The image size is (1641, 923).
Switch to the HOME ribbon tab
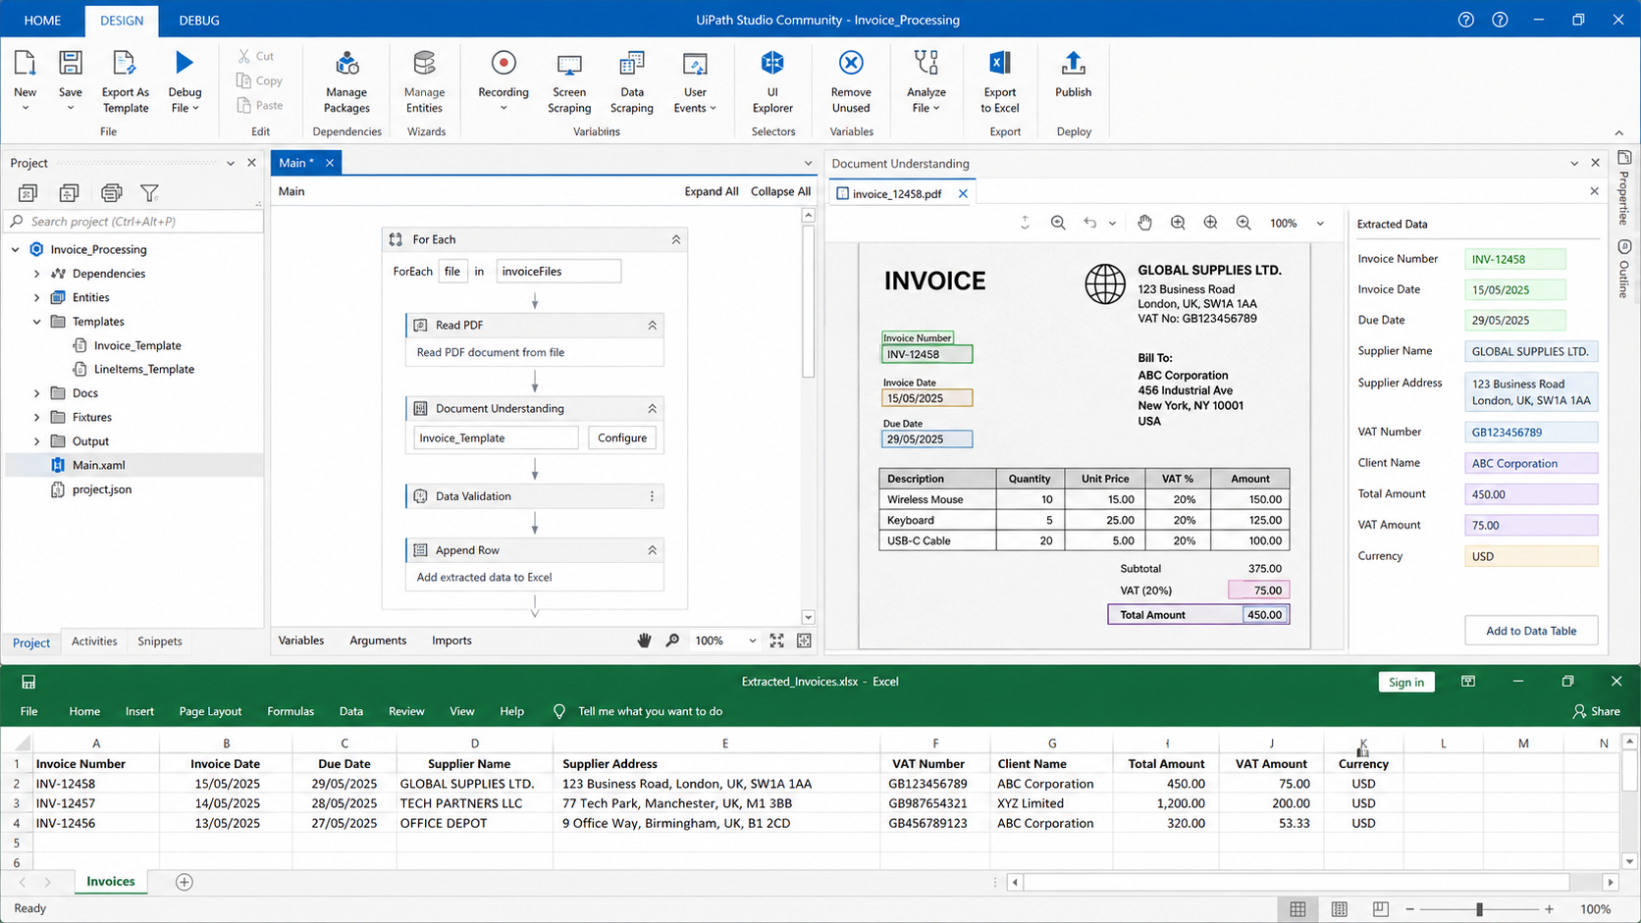(42, 20)
